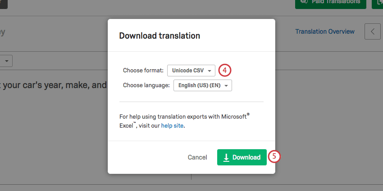Image resolution: width=383 pixels, height=191 pixels.
Task: Click the Download translation dialog title
Action: coord(160,36)
